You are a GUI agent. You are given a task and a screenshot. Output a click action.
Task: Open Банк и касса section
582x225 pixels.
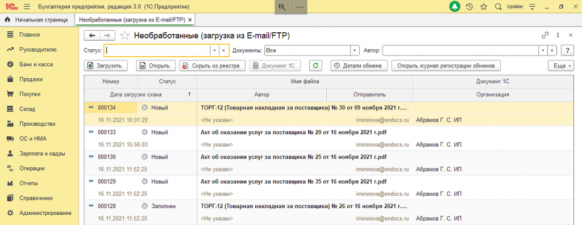pyautogui.click(x=36, y=65)
